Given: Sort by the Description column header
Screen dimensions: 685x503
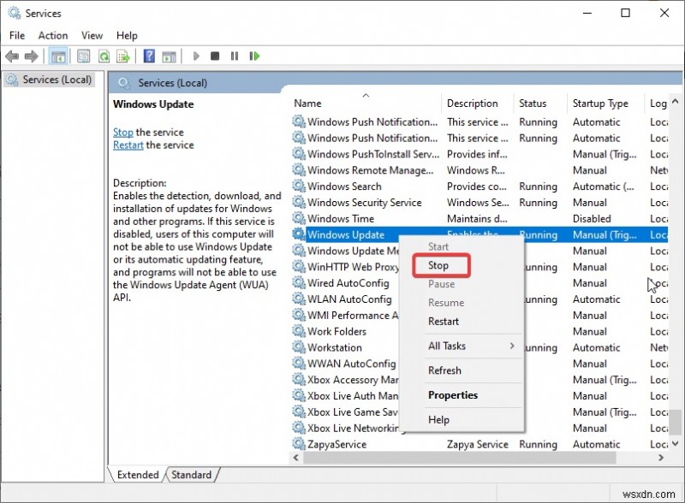Looking at the screenshot, I should coord(478,104).
